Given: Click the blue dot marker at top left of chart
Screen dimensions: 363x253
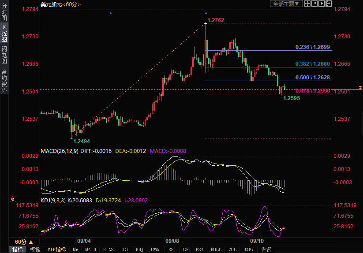Looking at the screenshot, I should [x=110, y=13].
